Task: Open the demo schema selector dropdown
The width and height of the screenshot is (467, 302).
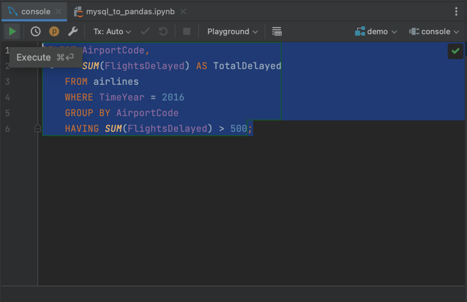Action: coord(376,32)
